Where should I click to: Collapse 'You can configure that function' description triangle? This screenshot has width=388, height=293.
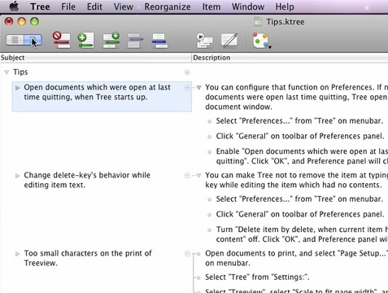click(x=199, y=88)
